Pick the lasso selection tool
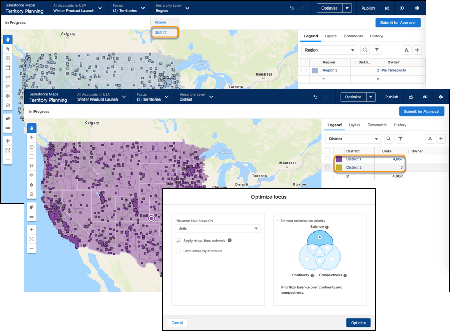 click(31, 175)
